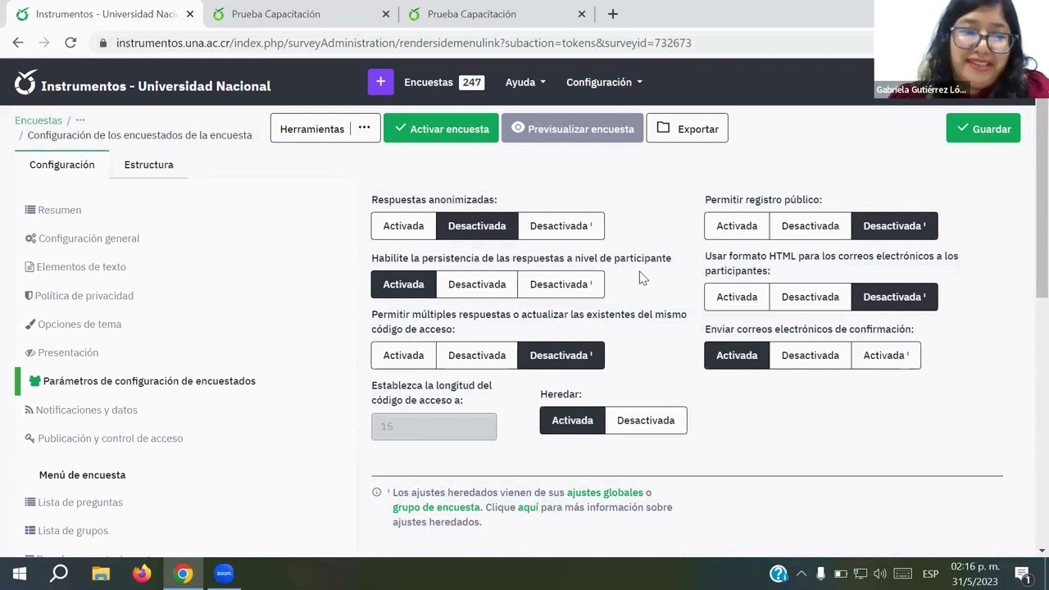Click the purple plus create button
This screenshot has width=1049, height=590.
[x=380, y=82]
